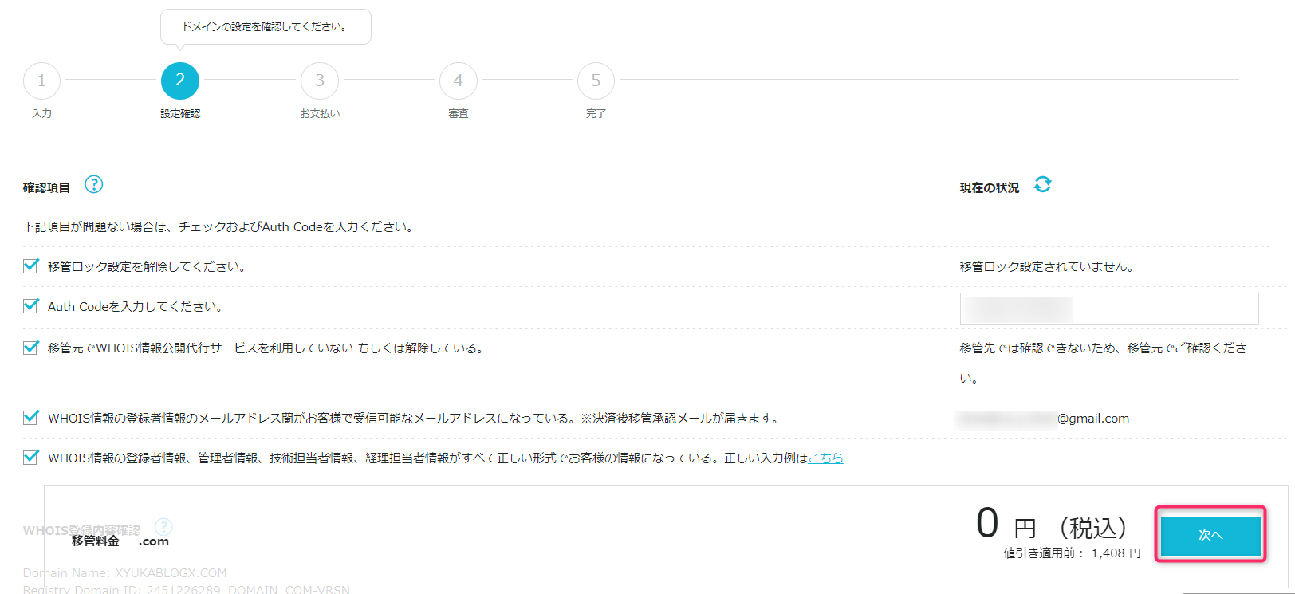Toggle the 登録者情報が正しい形式 confirmation checkbox
Image resolution: width=1295 pixels, height=594 pixels.
[31, 457]
